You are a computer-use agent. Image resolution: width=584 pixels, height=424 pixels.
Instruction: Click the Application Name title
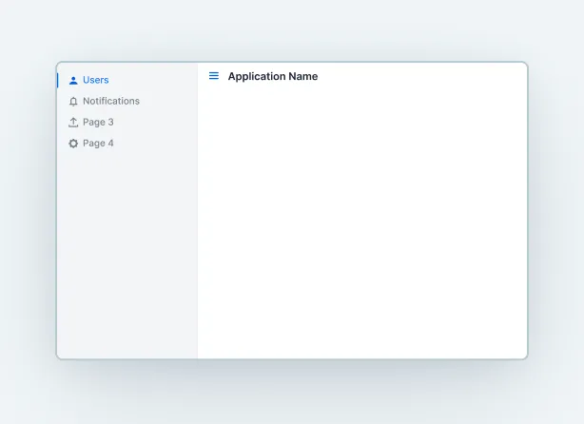pyautogui.click(x=273, y=76)
